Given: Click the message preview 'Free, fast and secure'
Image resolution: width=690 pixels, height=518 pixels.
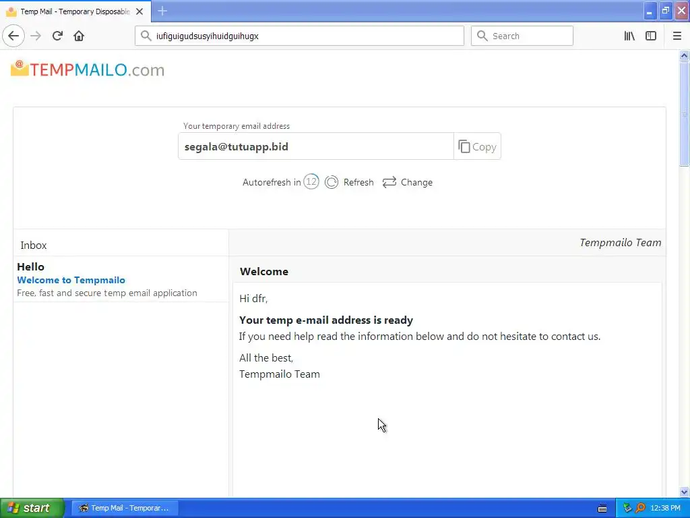Looking at the screenshot, I should coord(107,293).
